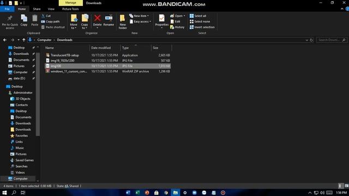Switch to the Home ribbon tab
This screenshot has width=349, height=196.
click(x=22, y=9)
